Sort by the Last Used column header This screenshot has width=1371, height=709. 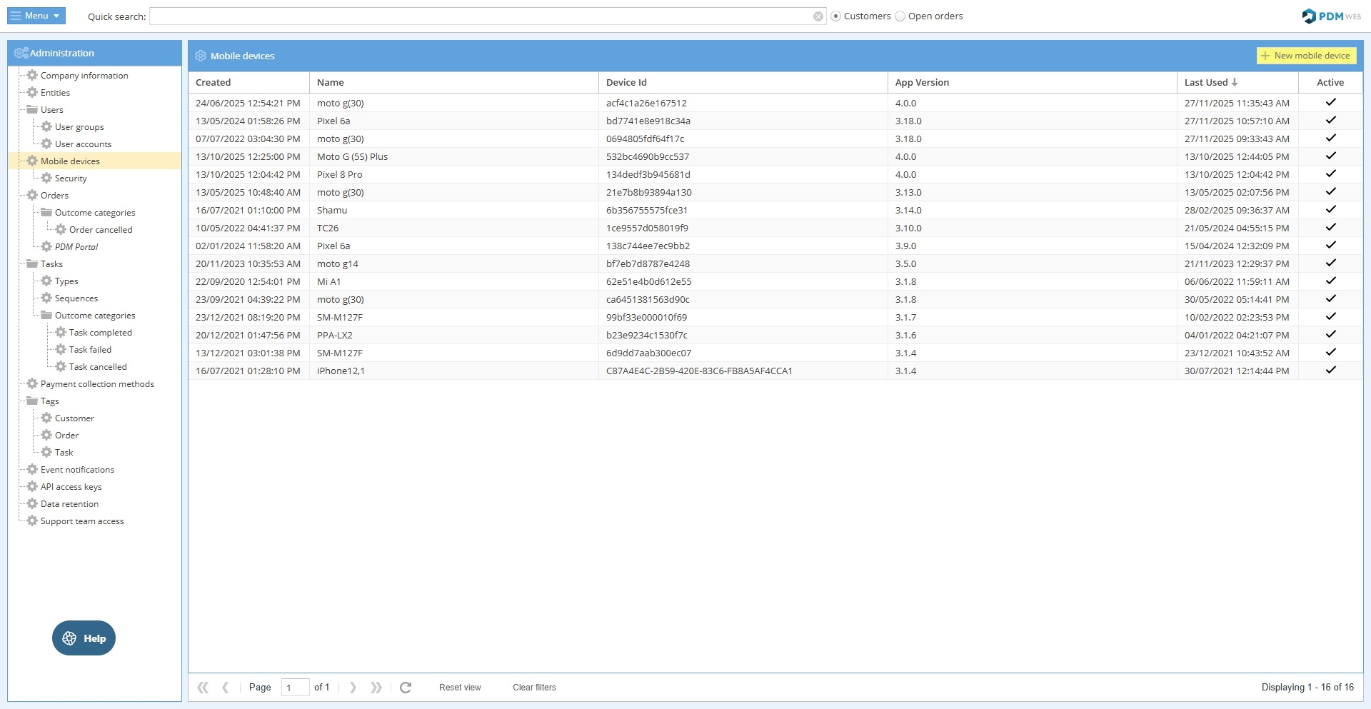(1207, 83)
